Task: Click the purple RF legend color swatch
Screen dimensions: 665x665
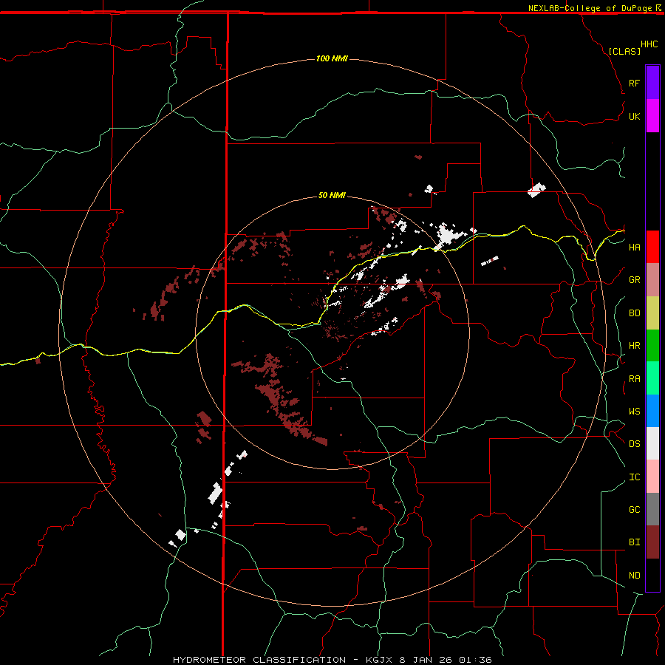Action: pyautogui.click(x=652, y=83)
